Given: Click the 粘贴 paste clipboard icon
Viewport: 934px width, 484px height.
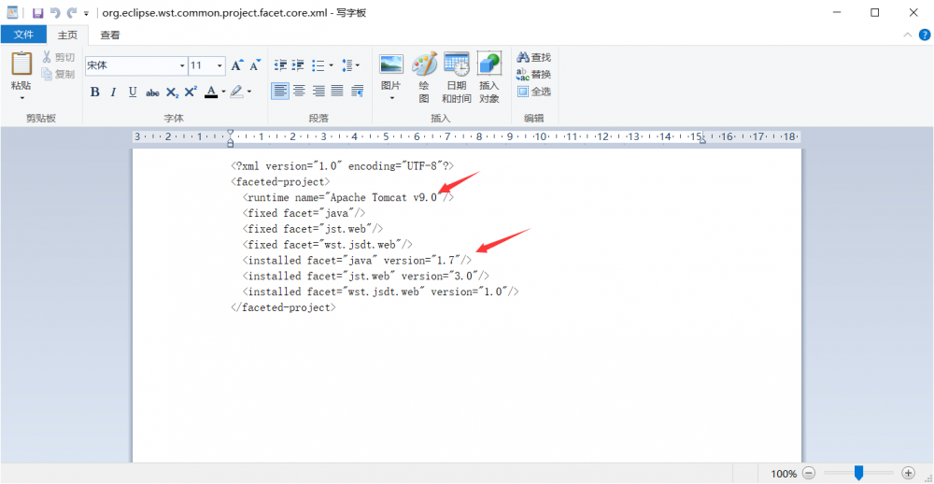Looking at the screenshot, I should [21, 64].
